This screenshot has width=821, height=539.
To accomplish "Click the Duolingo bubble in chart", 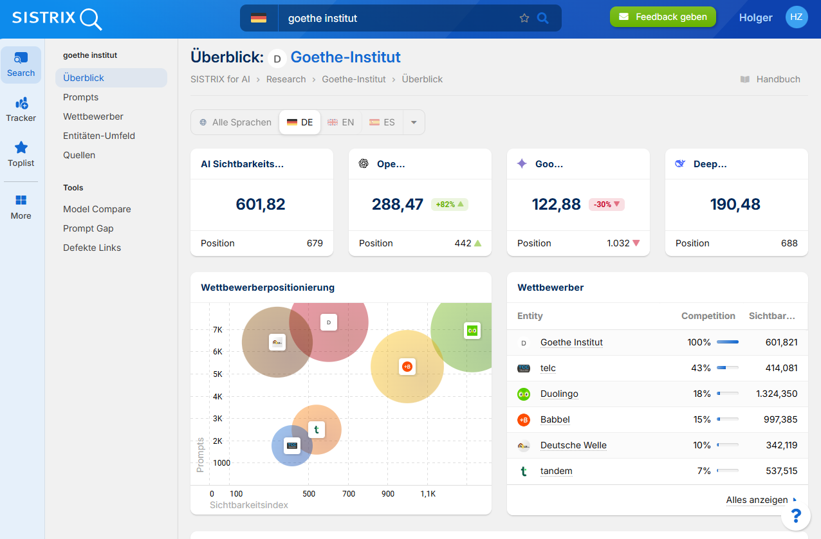I will coord(472,331).
